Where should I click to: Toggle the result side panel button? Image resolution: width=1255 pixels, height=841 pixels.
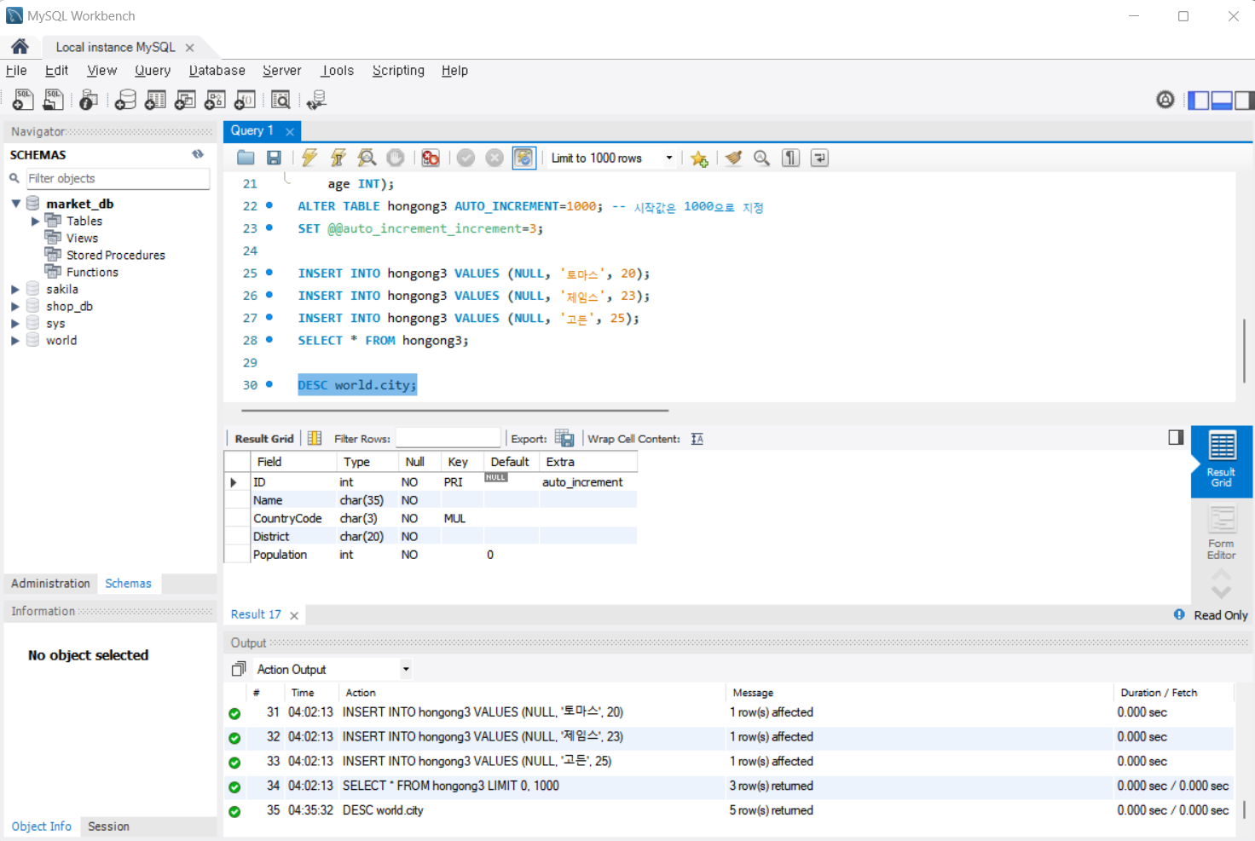1176,437
